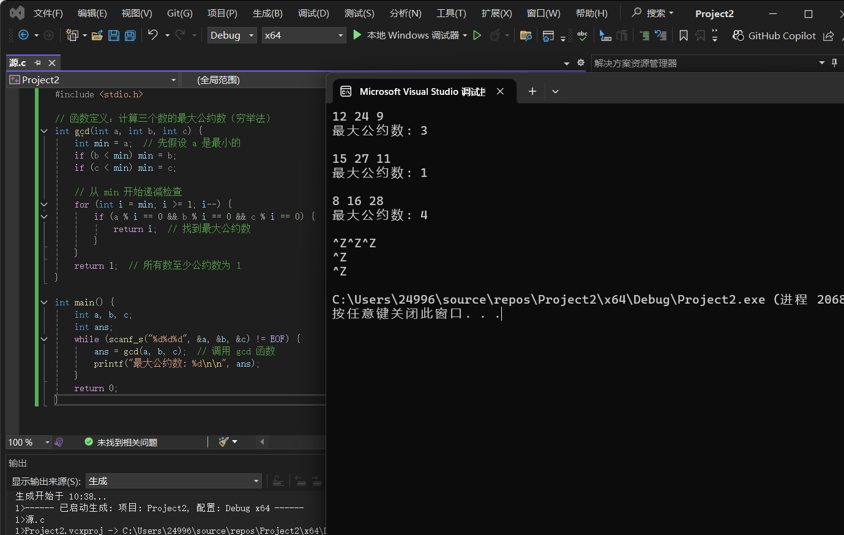
Task: Toggle a bookmark on the current line
Action: coord(684,36)
